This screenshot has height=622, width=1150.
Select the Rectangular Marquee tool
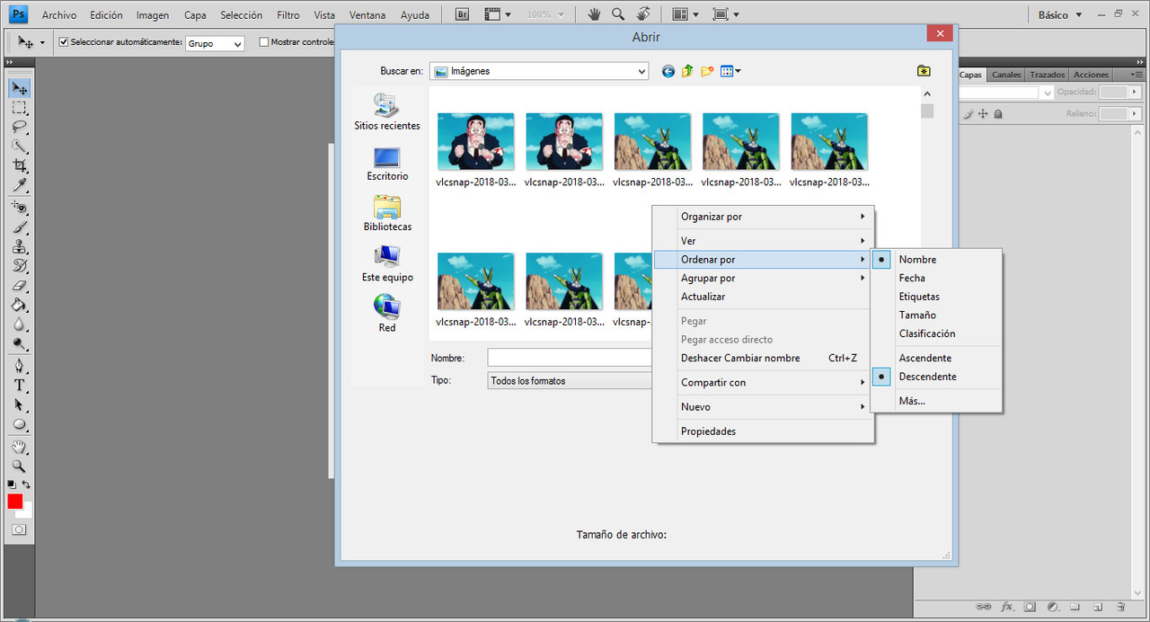19,108
